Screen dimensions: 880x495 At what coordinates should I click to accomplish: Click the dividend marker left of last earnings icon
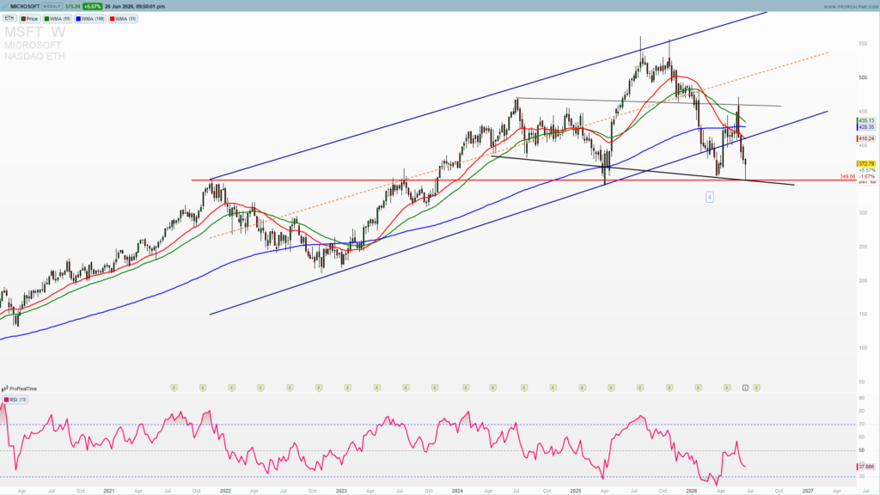[x=745, y=388]
